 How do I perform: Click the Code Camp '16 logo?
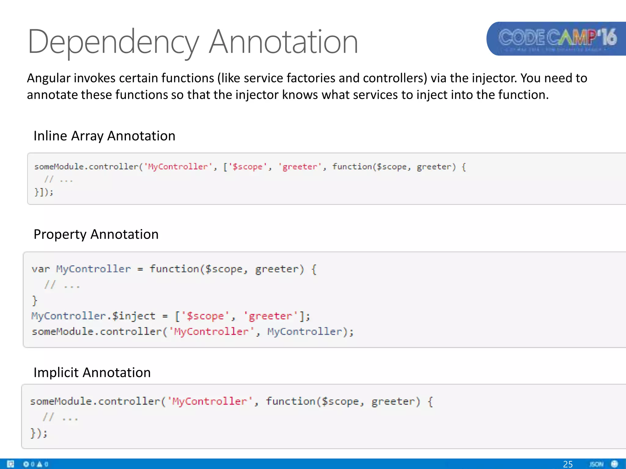click(x=556, y=38)
